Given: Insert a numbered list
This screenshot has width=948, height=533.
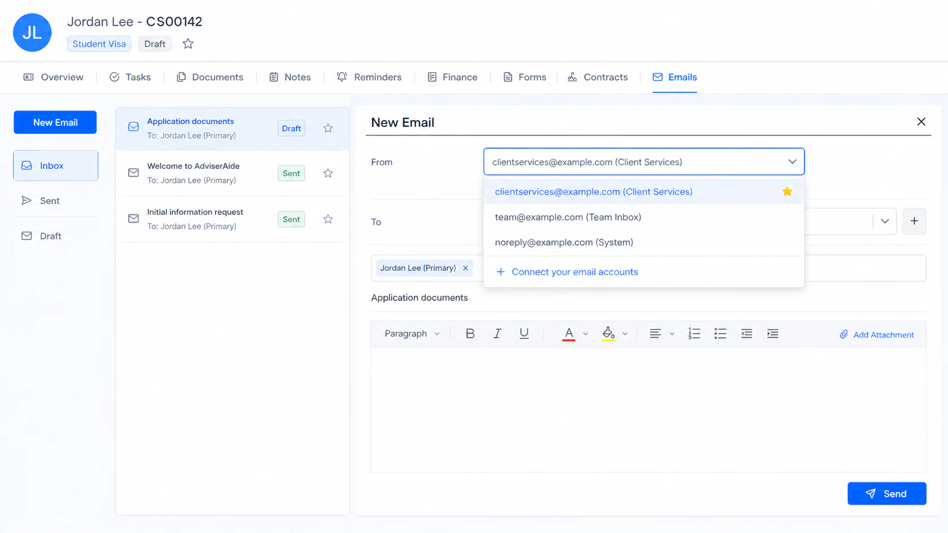Looking at the screenshot, I should click(x=694, y=334).
